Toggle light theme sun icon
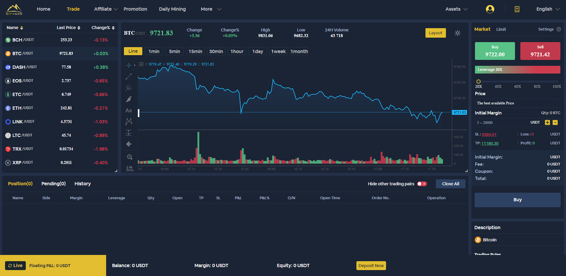This screenshot has height=276, width=566. point(458,33)
